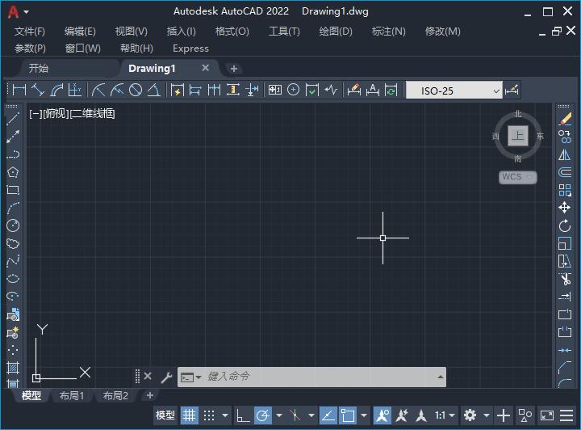
Task: Expand object snap options arrow
Action: point(364,415)
